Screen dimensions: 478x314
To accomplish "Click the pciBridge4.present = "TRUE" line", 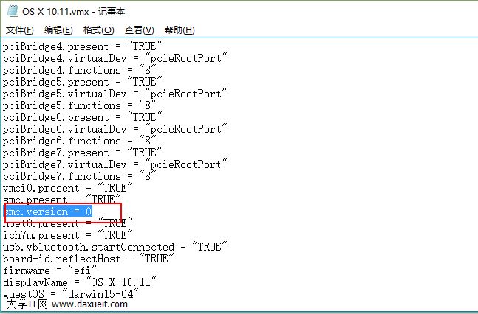I will [x=82, y=46].
